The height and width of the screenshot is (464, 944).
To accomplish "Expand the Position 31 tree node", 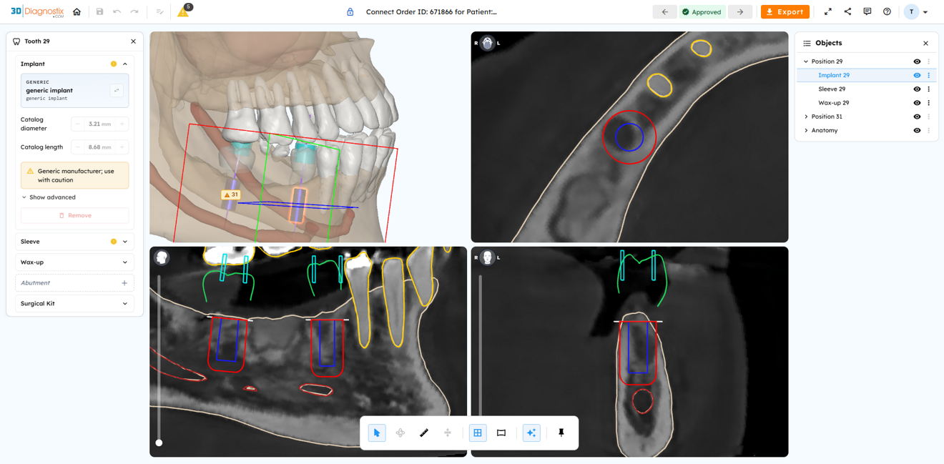I will (x=806, y=117).
